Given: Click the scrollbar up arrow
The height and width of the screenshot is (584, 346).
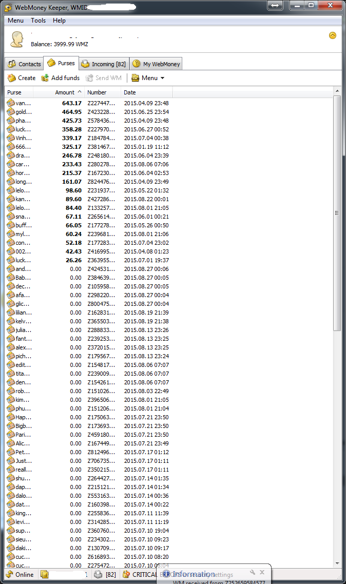Looking at the screenshot, I should pos(337,91).
